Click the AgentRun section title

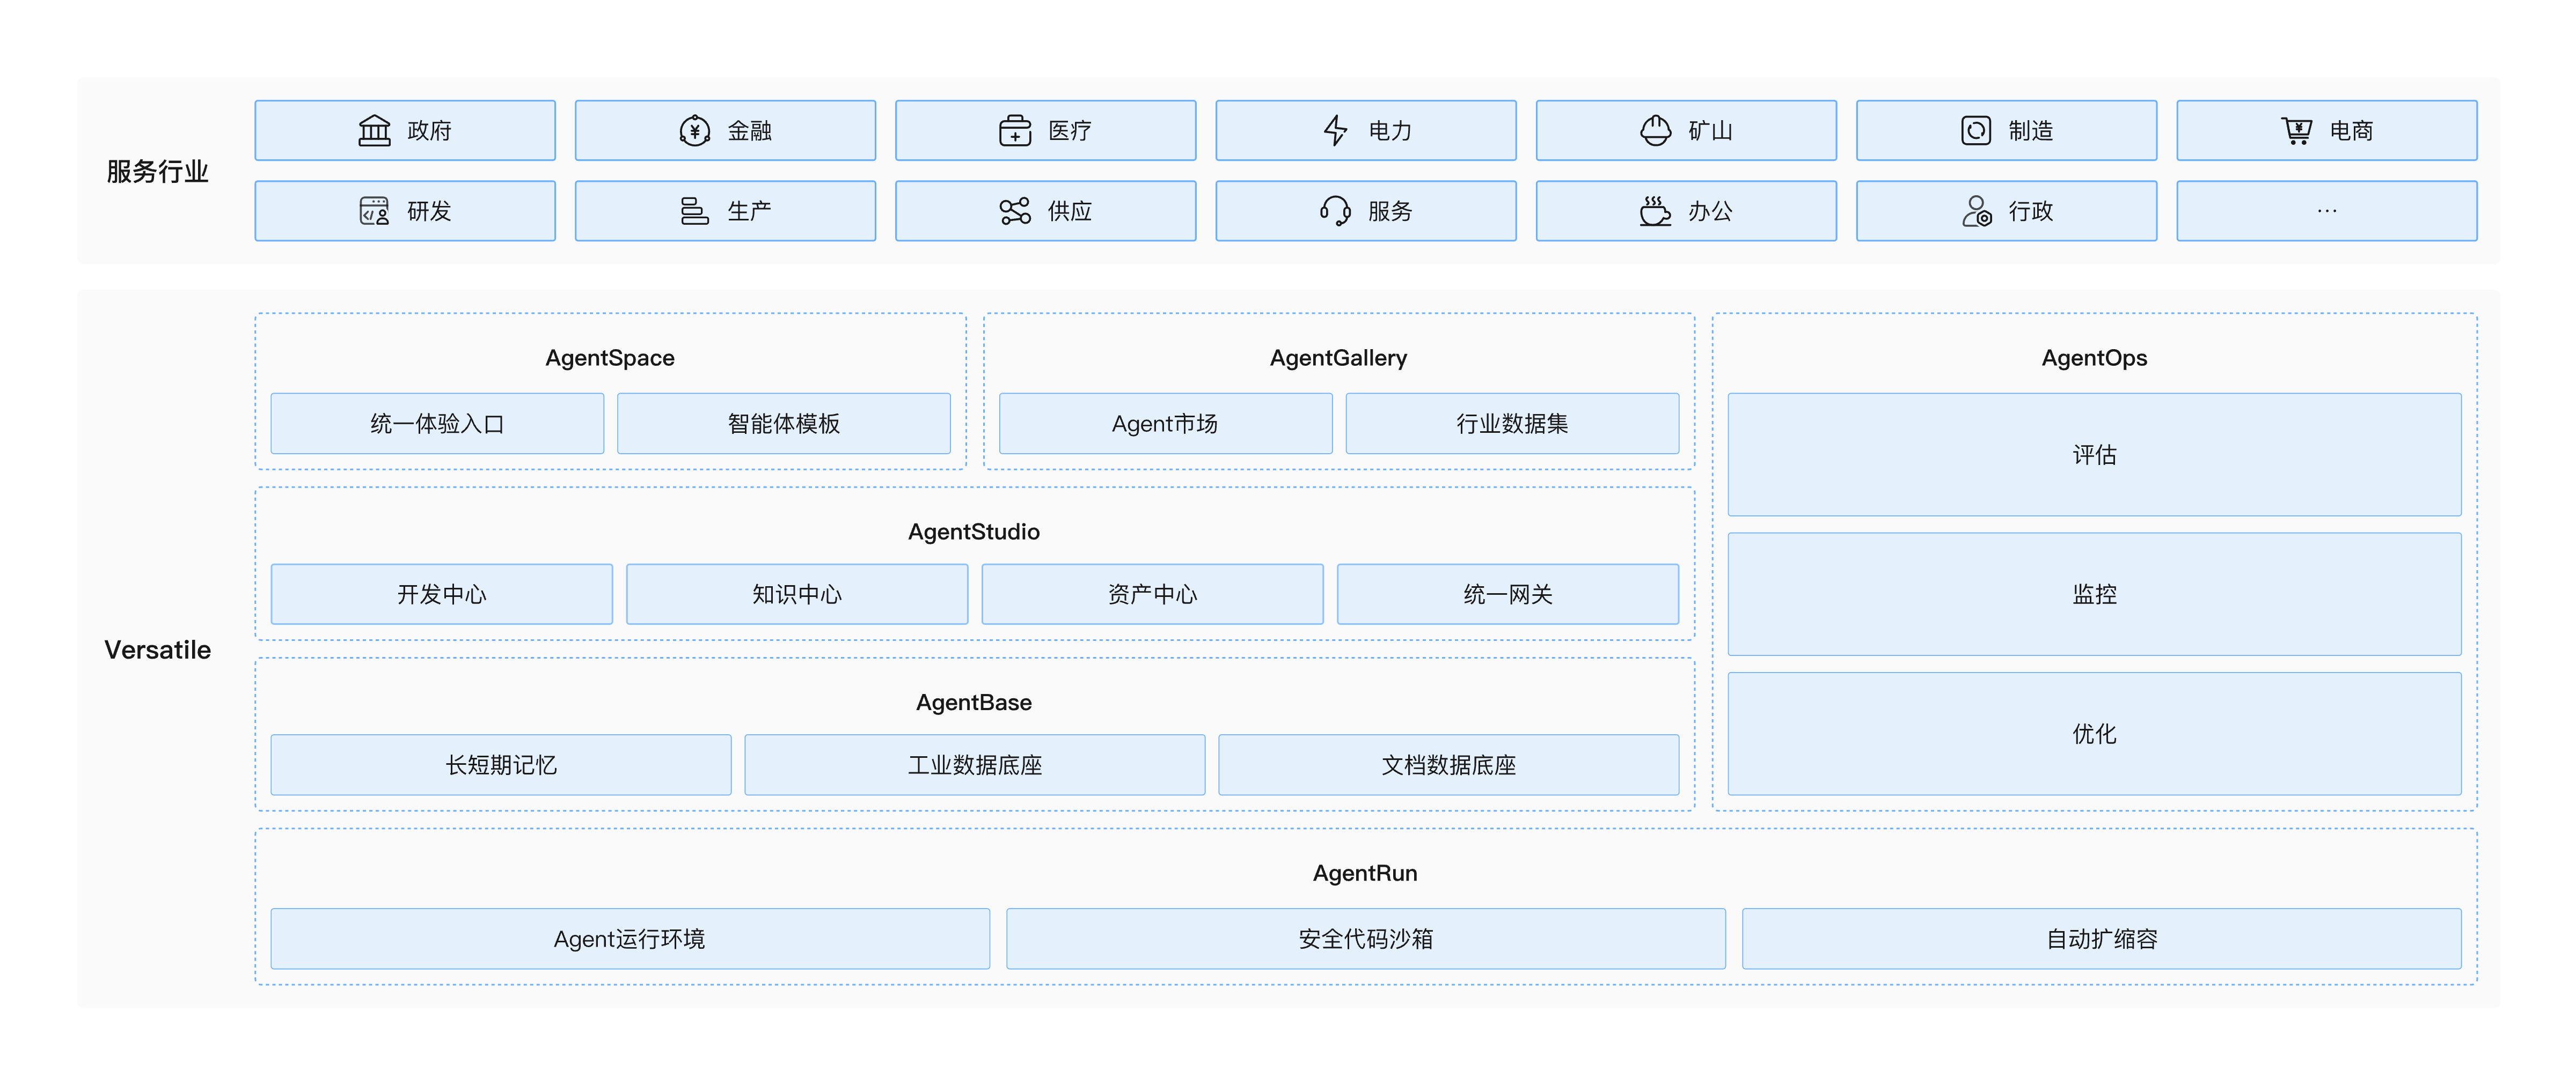(x=1365, y=873)
